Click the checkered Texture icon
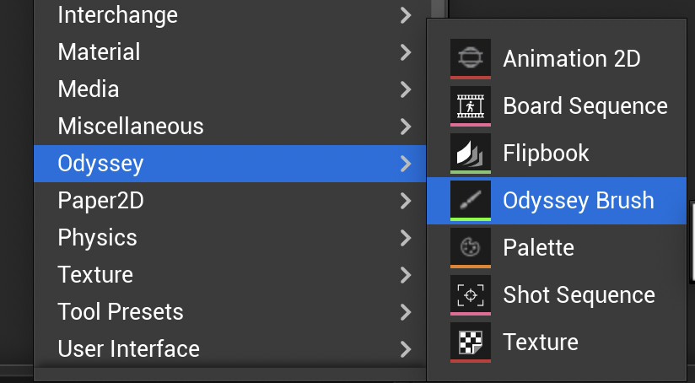 (471, 342)
